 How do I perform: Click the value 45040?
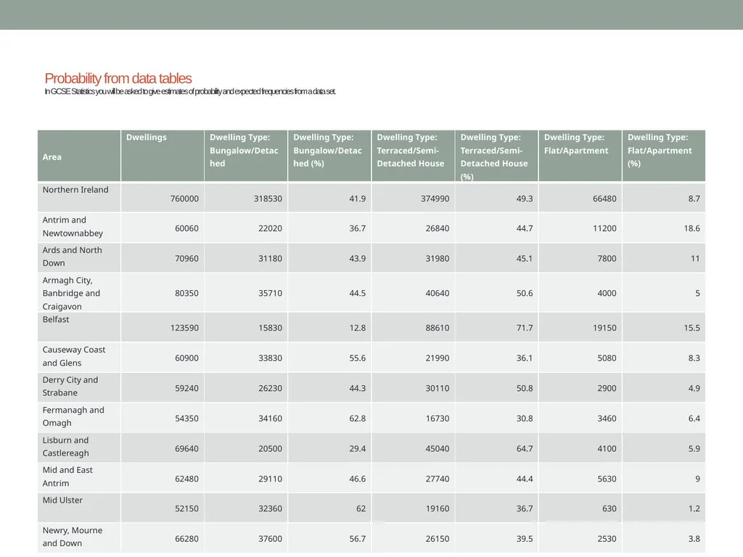[438, 448]
